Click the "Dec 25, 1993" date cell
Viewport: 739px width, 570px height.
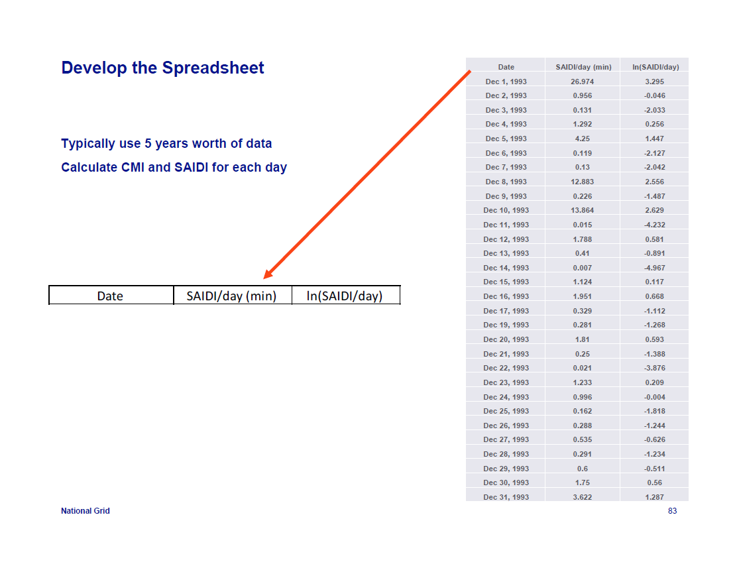[506, 411]
